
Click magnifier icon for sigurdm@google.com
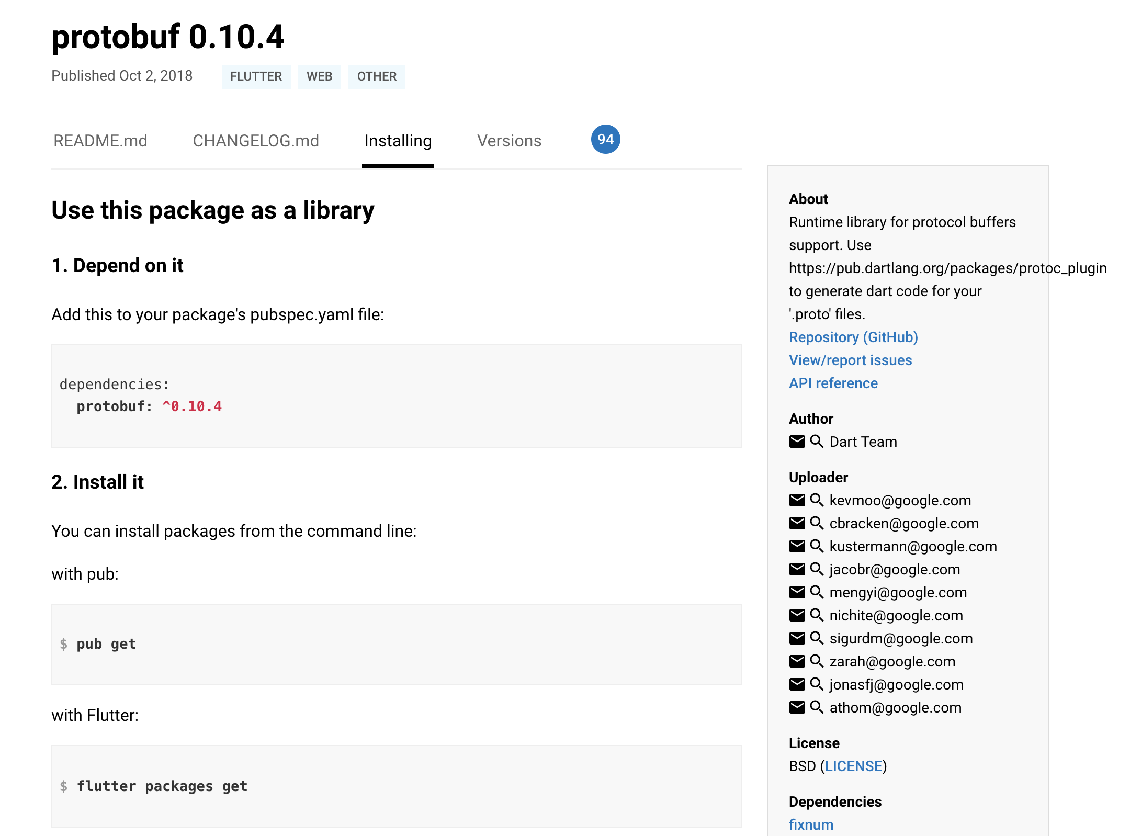tap(817, 638)
